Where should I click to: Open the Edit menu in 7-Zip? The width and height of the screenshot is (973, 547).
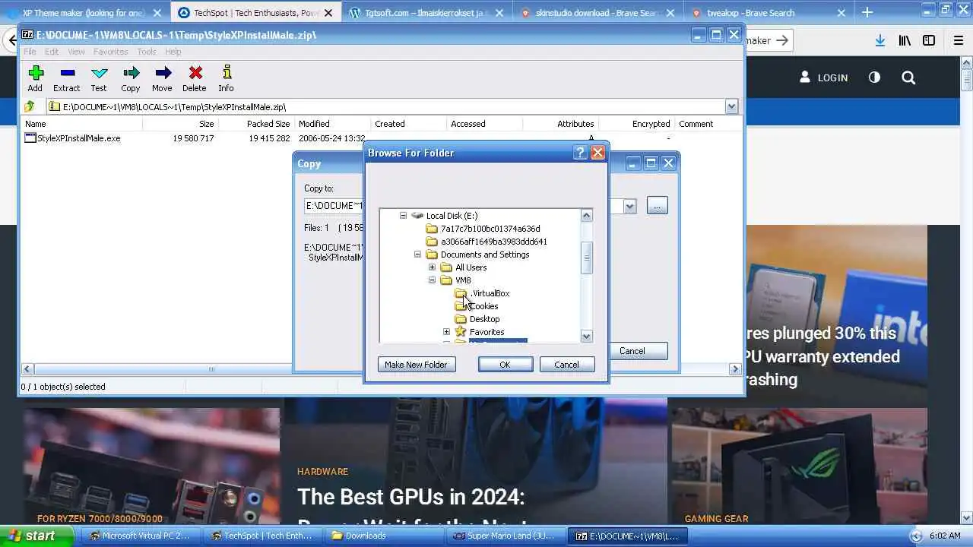pos(52,52)
